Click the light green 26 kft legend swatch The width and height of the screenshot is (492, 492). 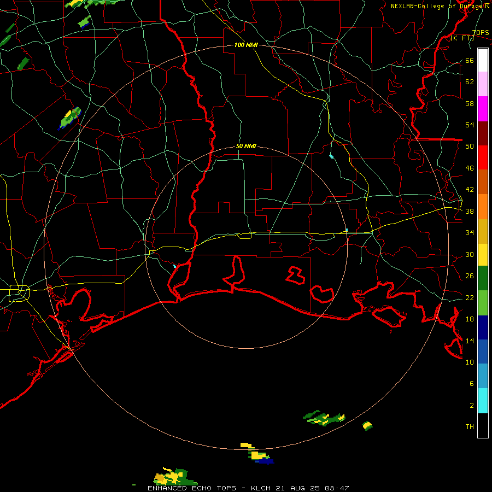point(483,303)
